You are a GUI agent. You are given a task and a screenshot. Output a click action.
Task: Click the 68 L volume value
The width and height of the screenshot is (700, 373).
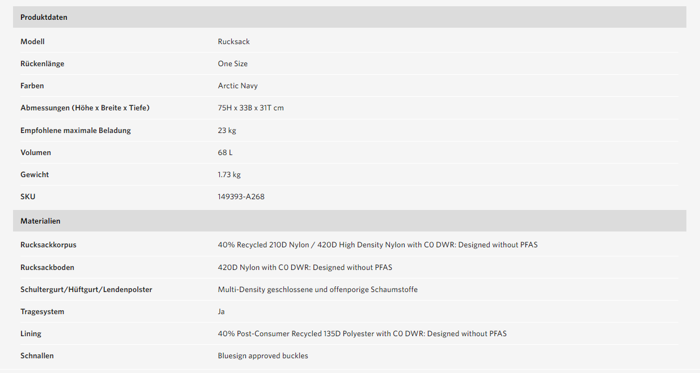pyautogui.click(x=225, y=153)
